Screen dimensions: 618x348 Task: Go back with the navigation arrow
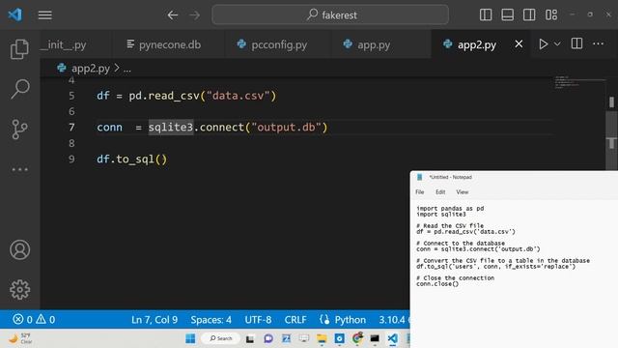(173, 15)
